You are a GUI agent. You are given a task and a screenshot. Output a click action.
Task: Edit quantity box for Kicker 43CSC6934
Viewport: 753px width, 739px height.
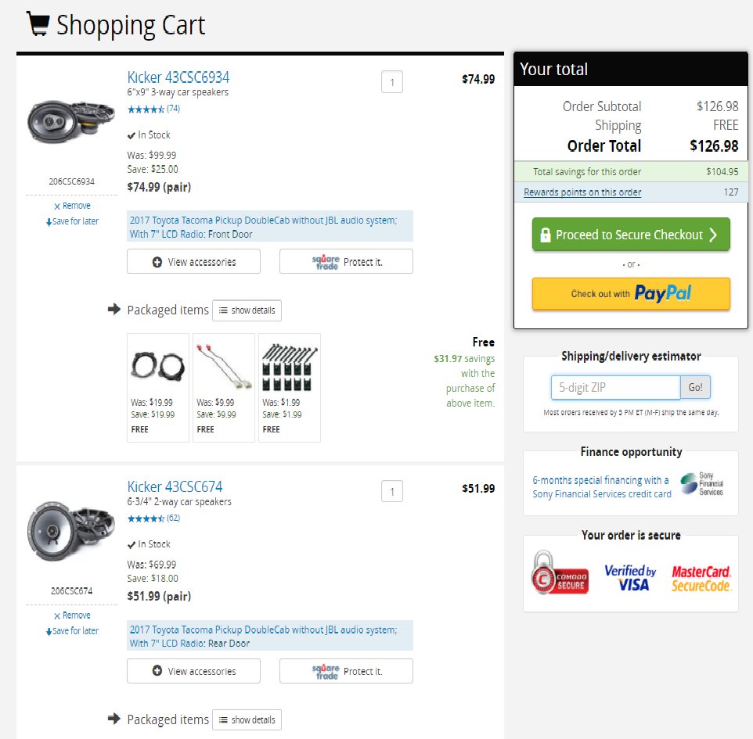point(392,82)
